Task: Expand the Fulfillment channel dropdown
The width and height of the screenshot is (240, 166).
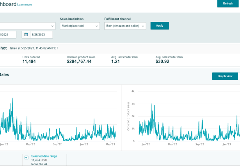Action: click(125, 26)
